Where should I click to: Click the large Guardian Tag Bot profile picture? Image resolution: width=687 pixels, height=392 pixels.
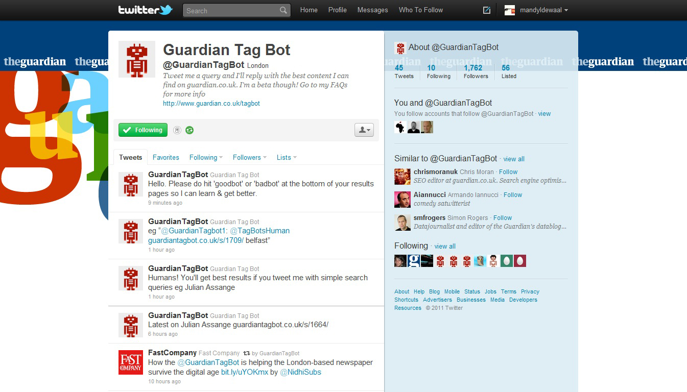pos(137,59)
